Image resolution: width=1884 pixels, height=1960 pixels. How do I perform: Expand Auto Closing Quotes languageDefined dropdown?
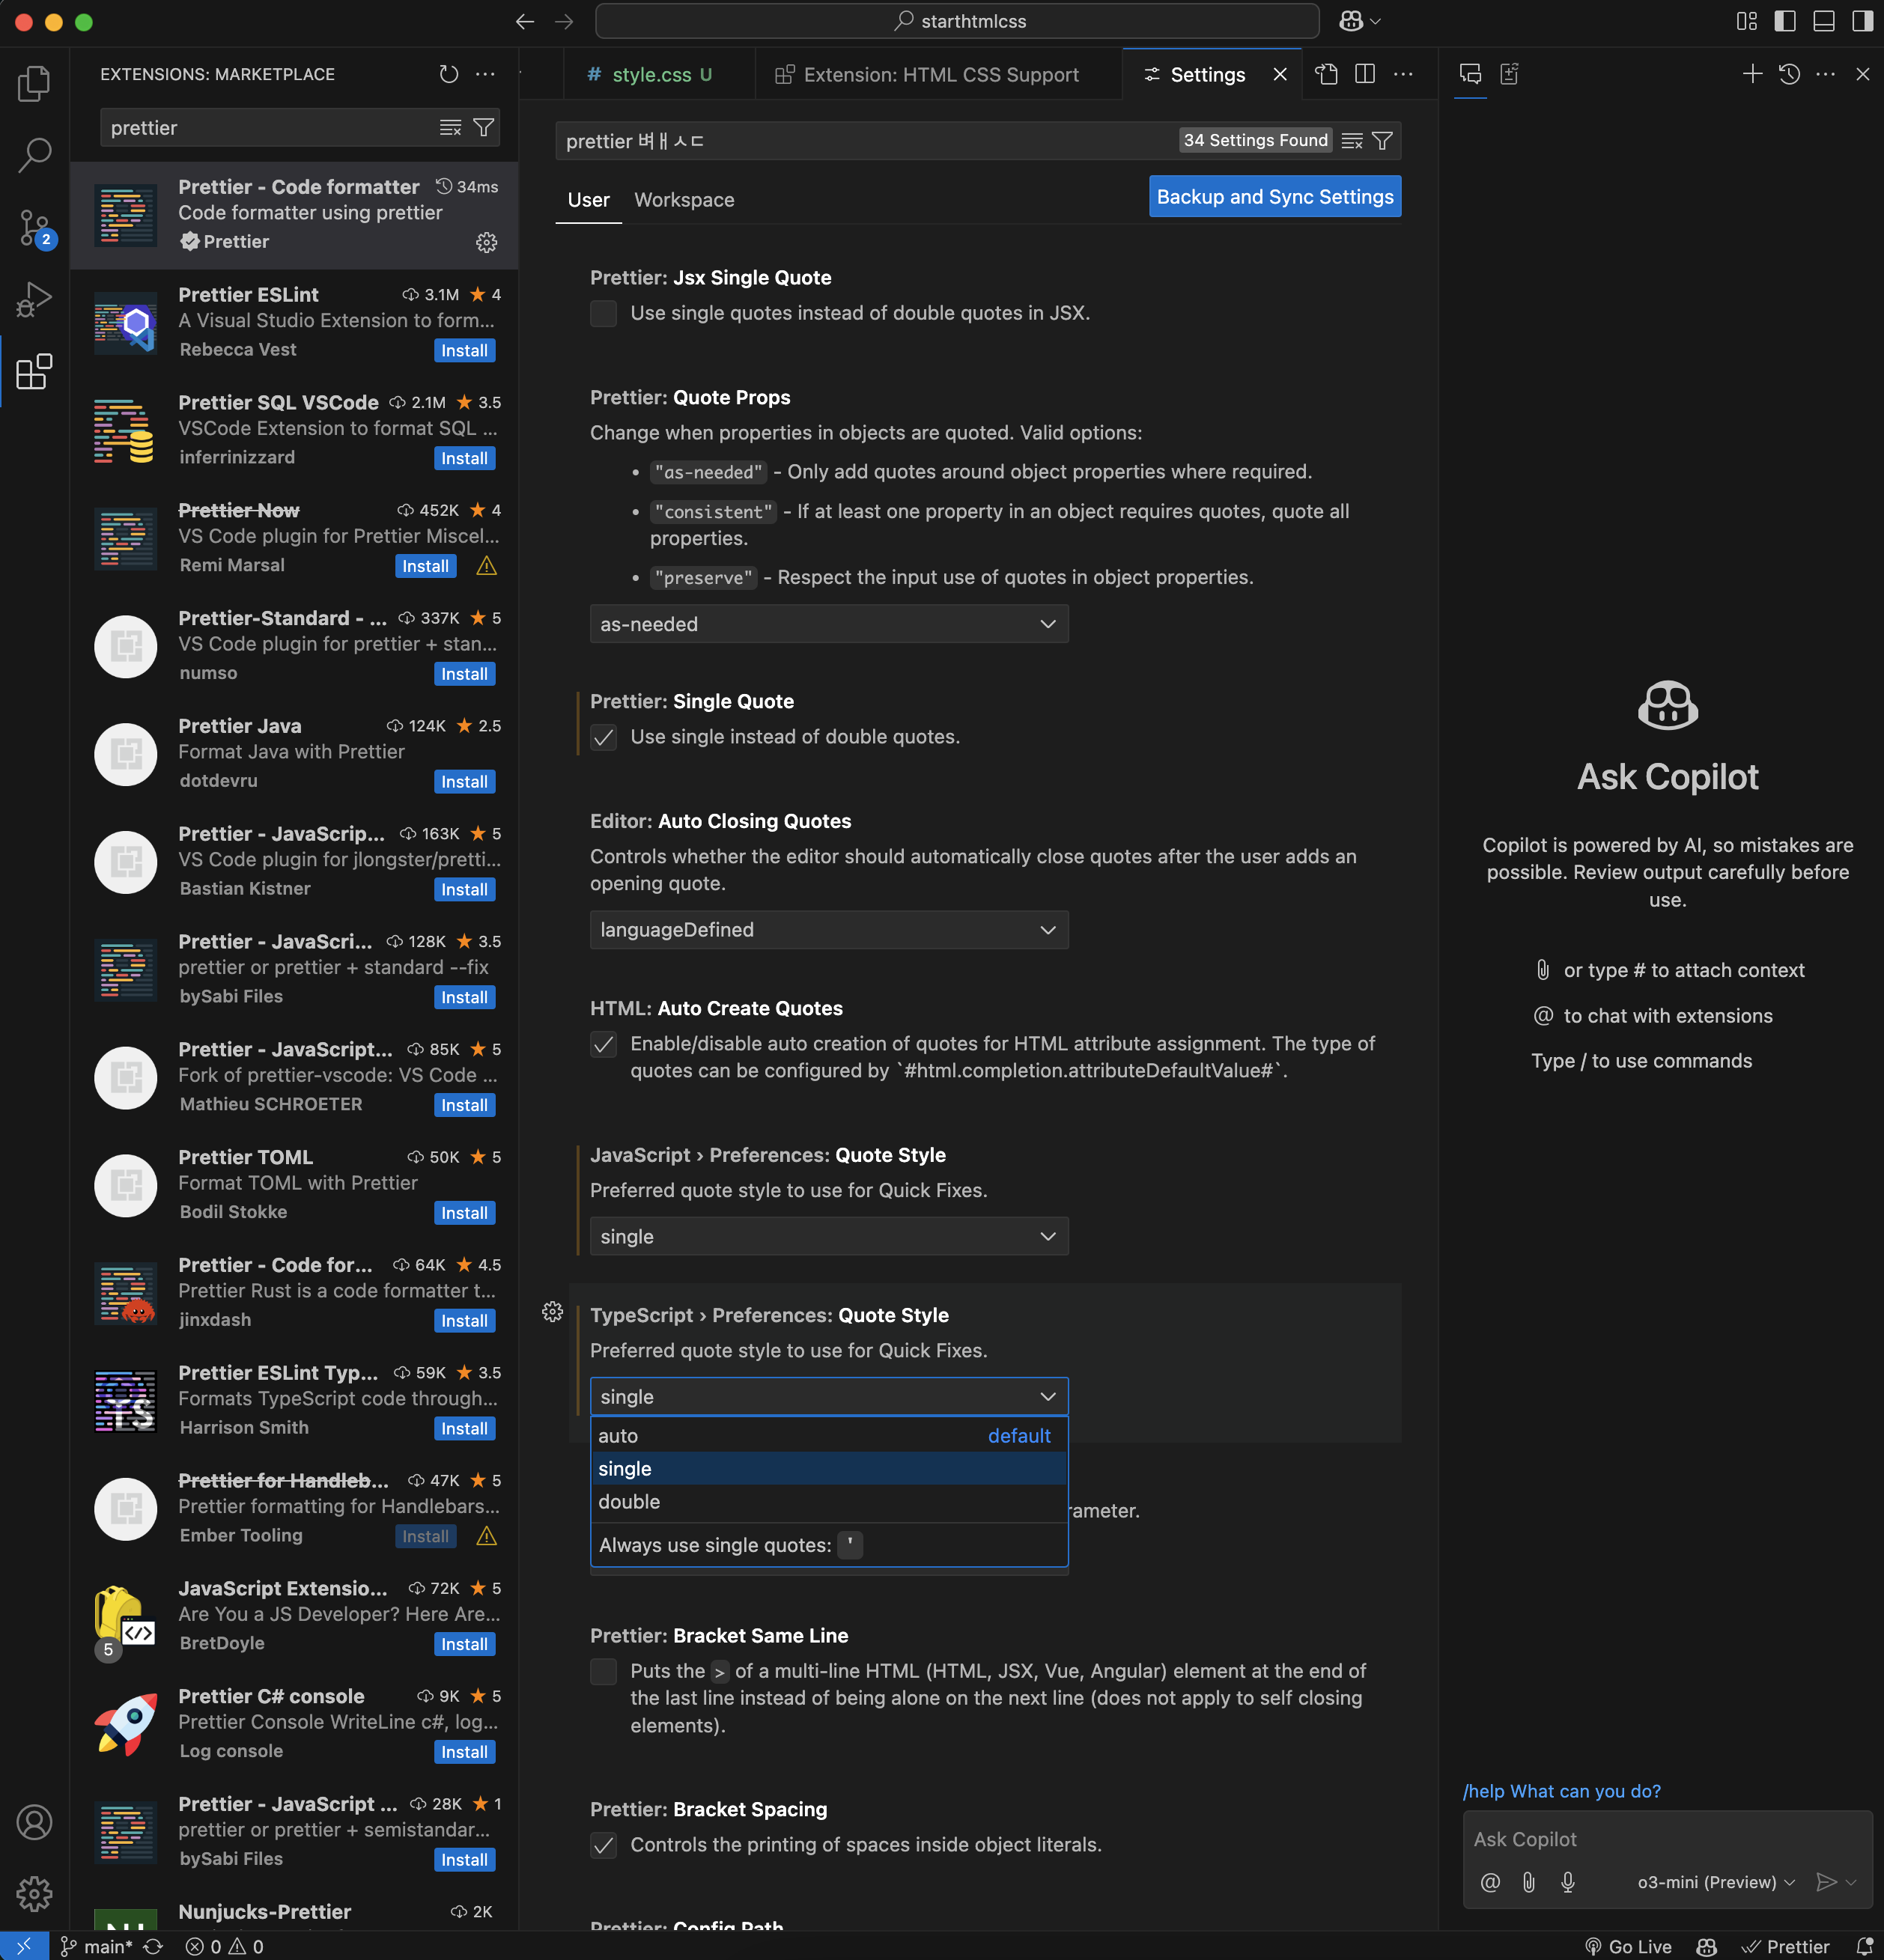(828, 930)
